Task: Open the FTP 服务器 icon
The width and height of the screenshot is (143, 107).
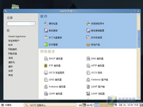Action: 46,66
